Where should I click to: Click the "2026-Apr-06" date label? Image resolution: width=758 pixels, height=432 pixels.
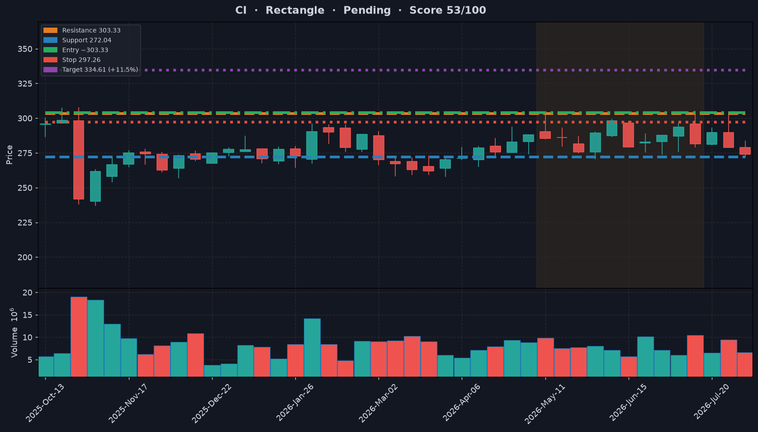(462, 403)
